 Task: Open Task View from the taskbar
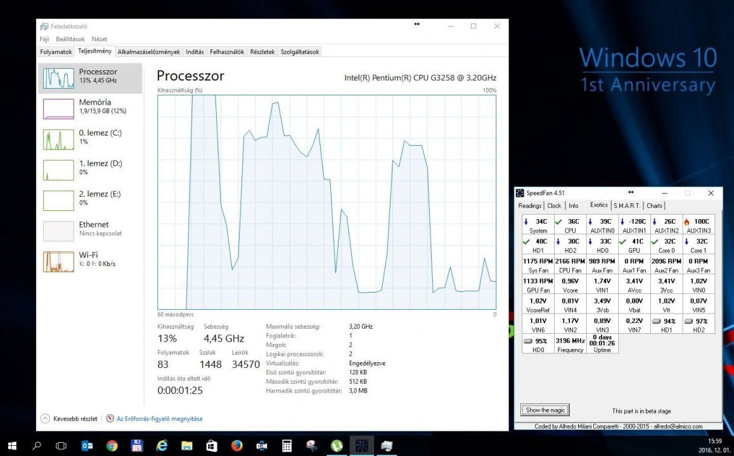(x=61, y=446)
